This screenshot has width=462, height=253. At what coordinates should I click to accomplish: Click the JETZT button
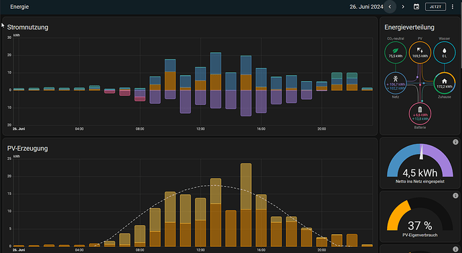coord(435,7)
